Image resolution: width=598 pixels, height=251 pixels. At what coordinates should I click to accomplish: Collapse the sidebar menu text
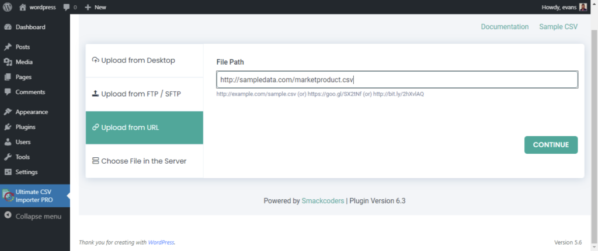click(38, 217)
